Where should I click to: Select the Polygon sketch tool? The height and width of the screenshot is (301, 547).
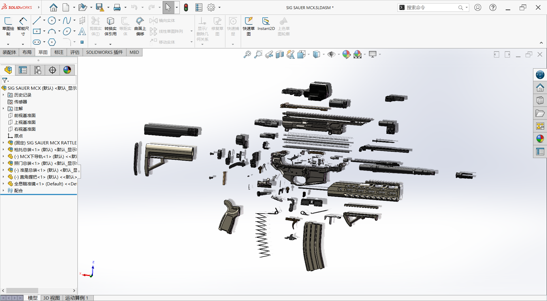52,42
